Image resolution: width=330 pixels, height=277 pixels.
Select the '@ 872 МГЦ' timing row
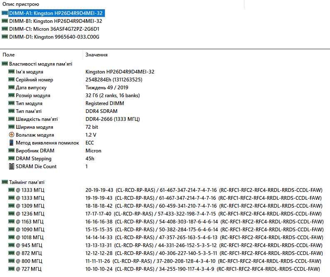pyautogui.click(x=166, y=253)
